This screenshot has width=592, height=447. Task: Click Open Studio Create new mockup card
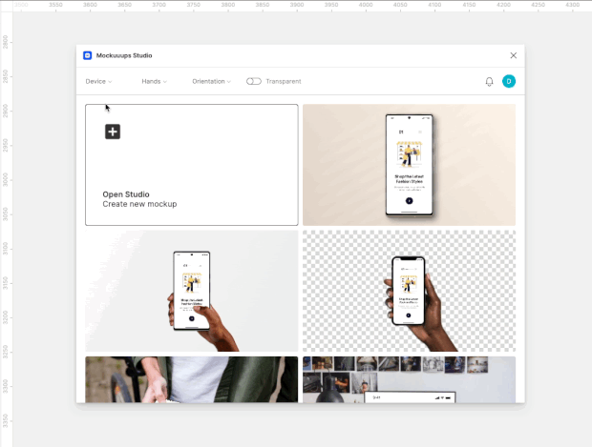191,165
